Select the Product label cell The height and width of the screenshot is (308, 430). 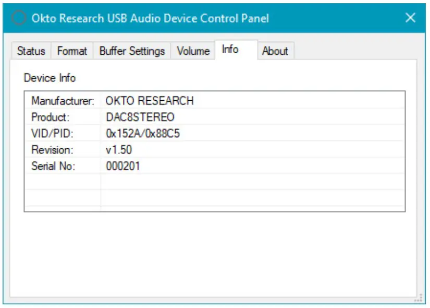50,117
